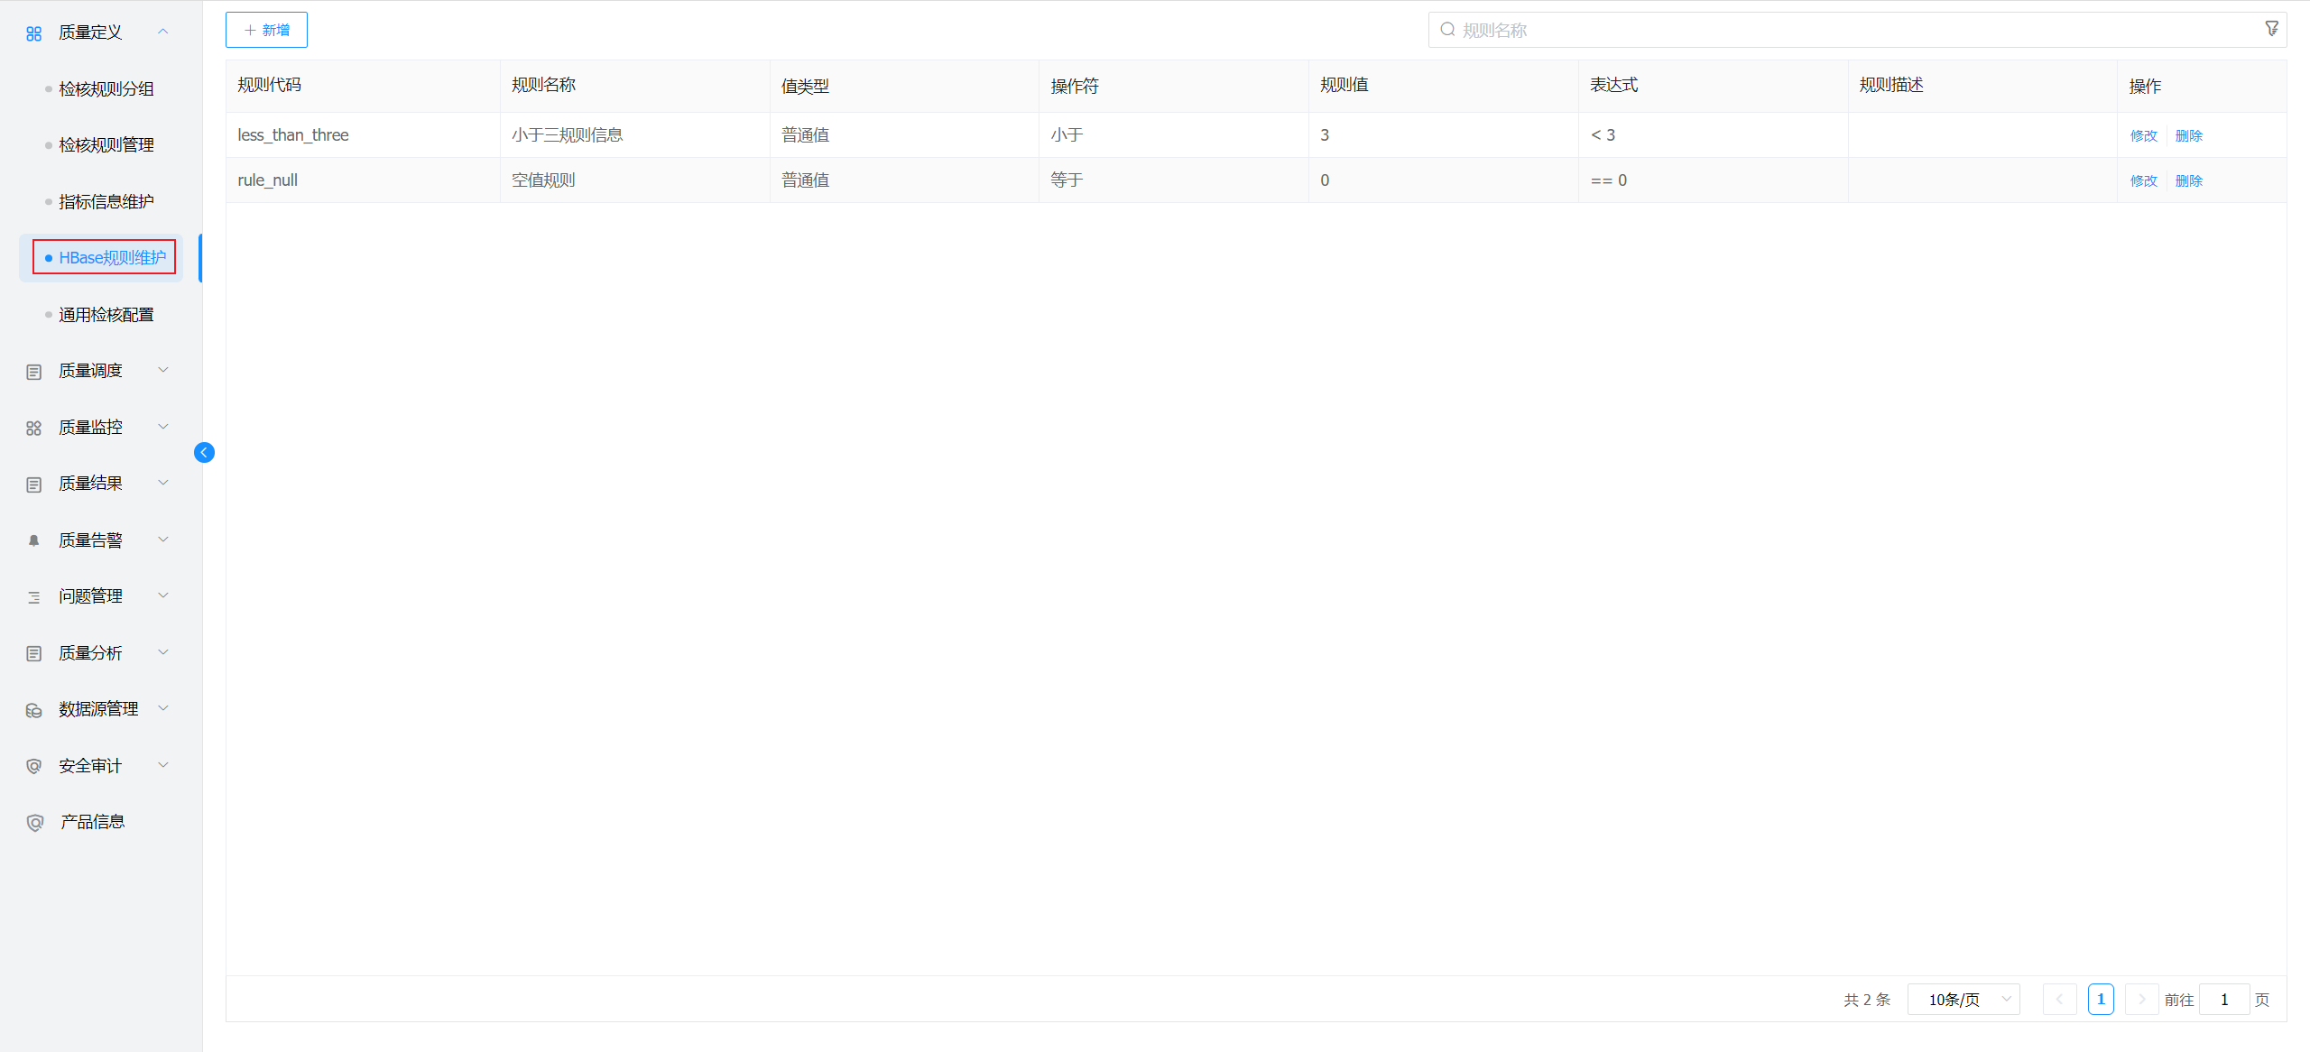2310x1052 pixels.
Task: Expand the 质量调度 menu chevron
Action: pyautogui.click(x=163, y=370)
